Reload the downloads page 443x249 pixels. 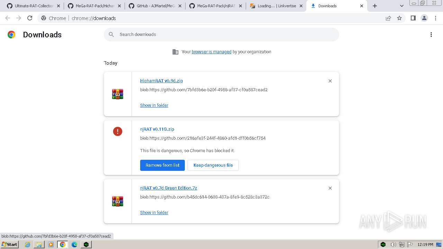pos(30,18)
